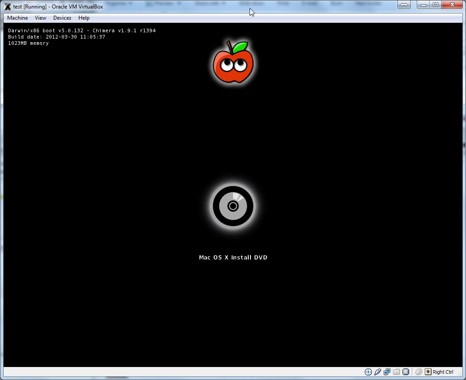This screenshot has height=380, width=466.
Task: Open the Devices menu
Action: (x=62, y=18)
